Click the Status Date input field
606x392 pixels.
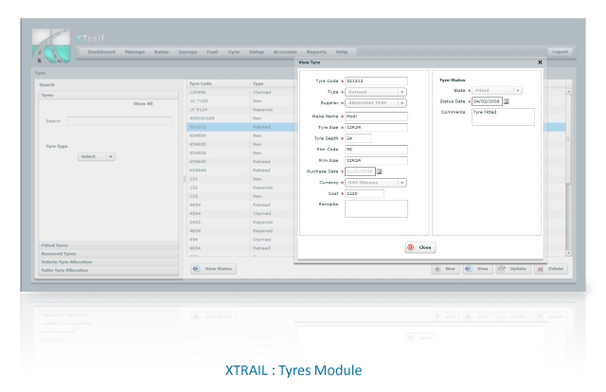point(487,101)
